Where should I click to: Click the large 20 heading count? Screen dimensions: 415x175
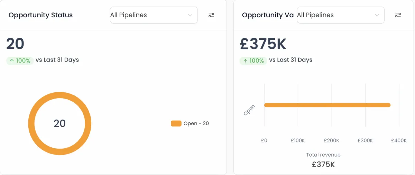[x=15, y=44]
